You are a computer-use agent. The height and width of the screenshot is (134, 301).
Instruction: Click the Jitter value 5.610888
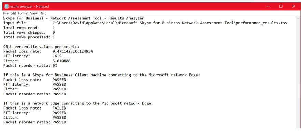61,61
